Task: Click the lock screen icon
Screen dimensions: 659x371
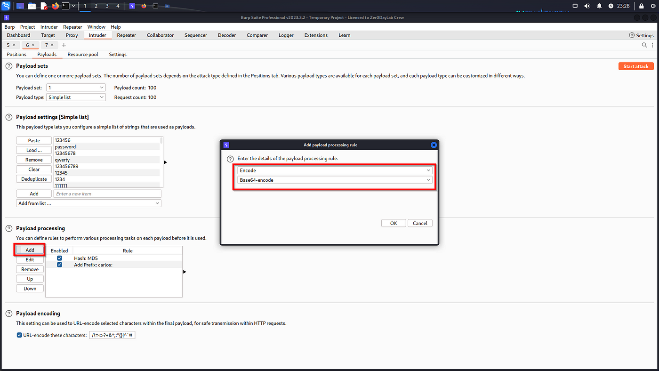Action: pos(641,6)
